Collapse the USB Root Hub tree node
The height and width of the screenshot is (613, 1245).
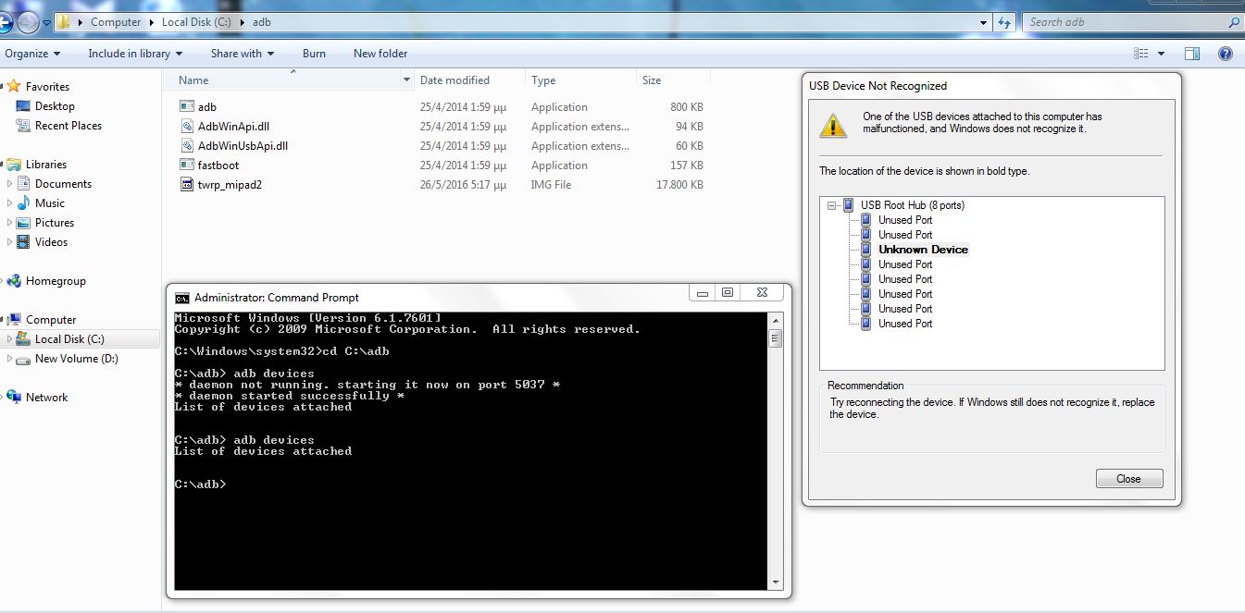[x=832, y=205]
